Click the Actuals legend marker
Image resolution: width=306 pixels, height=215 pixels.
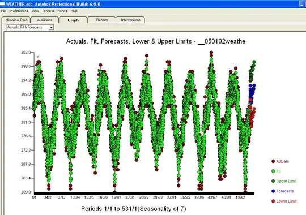tap(273, 161)
